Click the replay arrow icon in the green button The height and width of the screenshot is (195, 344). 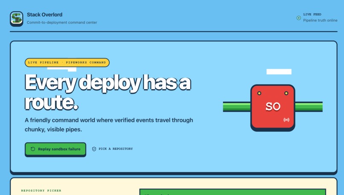point(33,149)
